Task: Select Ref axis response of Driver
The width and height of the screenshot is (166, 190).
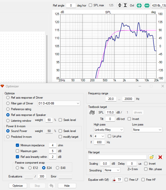Action: coord(8,98)
